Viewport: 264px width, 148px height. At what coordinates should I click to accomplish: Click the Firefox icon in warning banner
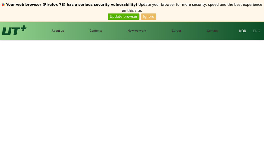[3, 5]
